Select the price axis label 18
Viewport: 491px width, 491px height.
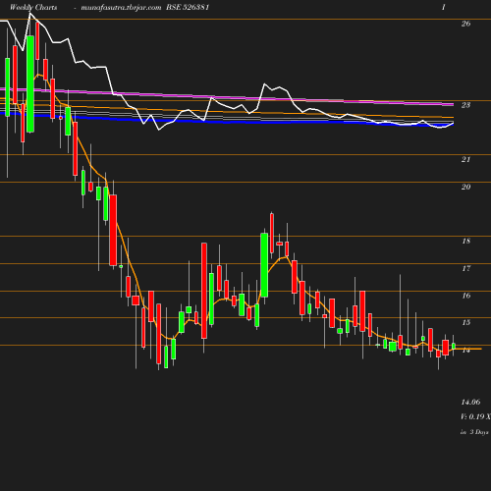(x=466, y=242)
